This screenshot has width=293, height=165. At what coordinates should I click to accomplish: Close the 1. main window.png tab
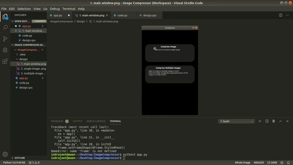107,15
